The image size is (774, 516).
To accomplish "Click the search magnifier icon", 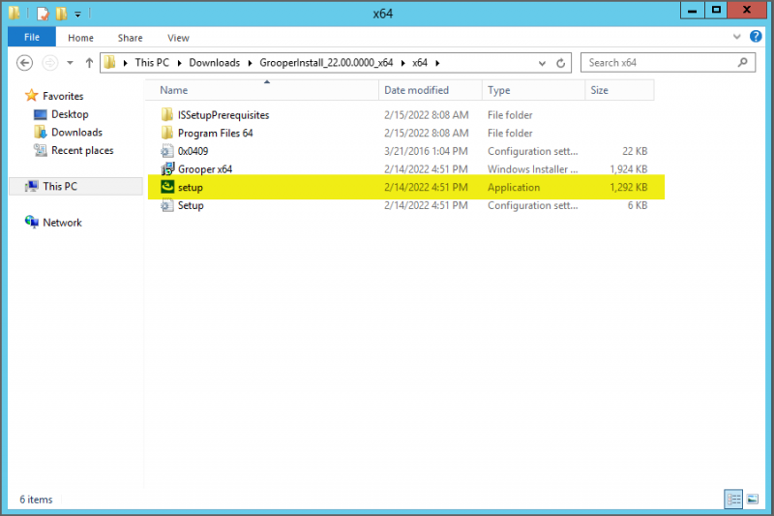I will (x=743, y=63).
